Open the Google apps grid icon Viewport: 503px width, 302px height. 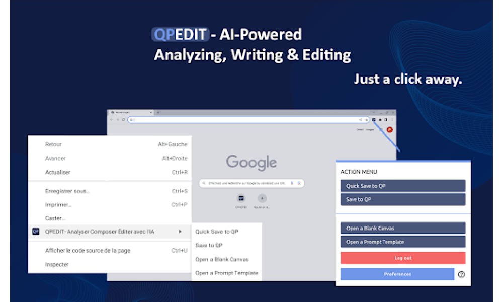point(381,130)
